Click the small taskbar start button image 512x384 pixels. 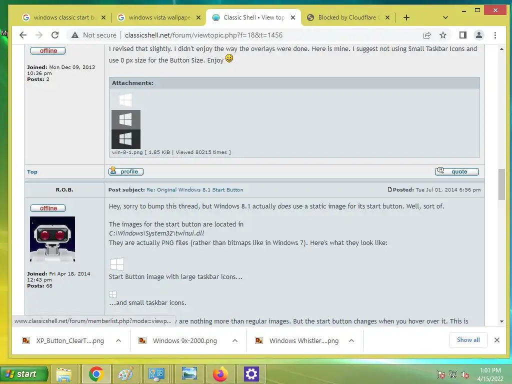(112, 294)
